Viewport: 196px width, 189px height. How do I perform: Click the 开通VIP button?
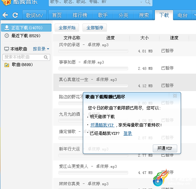165,148
